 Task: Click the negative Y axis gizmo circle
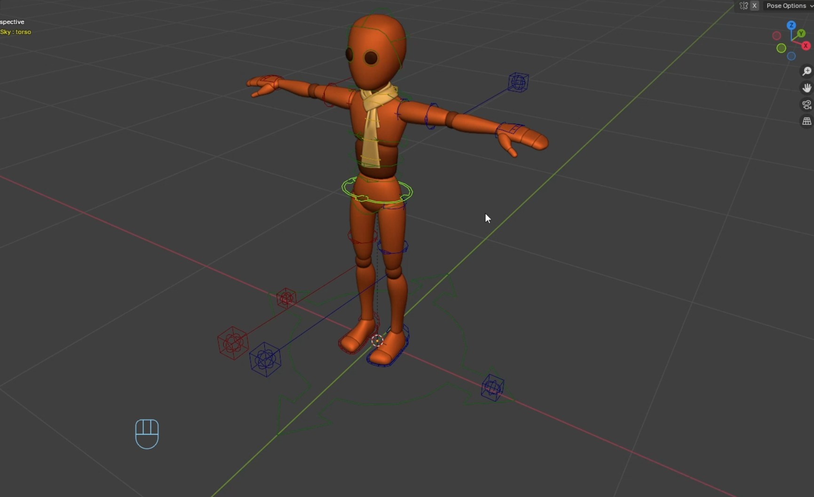781,48
